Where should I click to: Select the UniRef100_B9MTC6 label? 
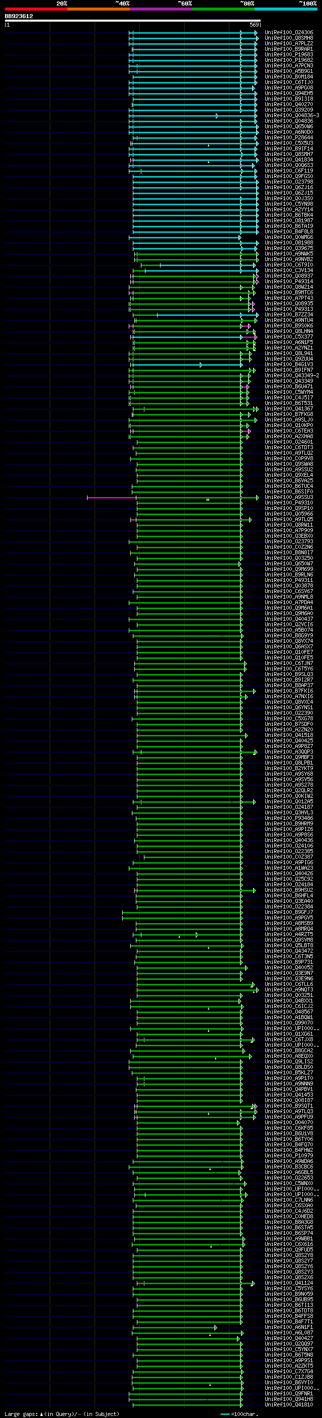point(289,293)
